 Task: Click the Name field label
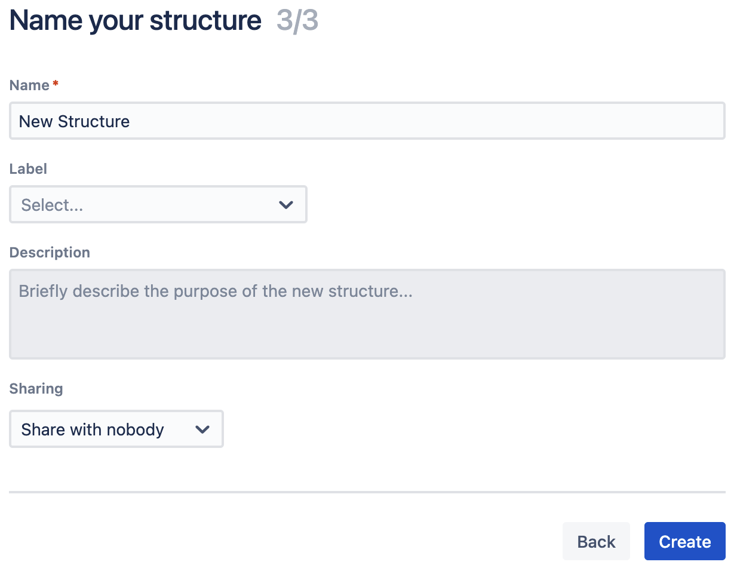point(29,85)
